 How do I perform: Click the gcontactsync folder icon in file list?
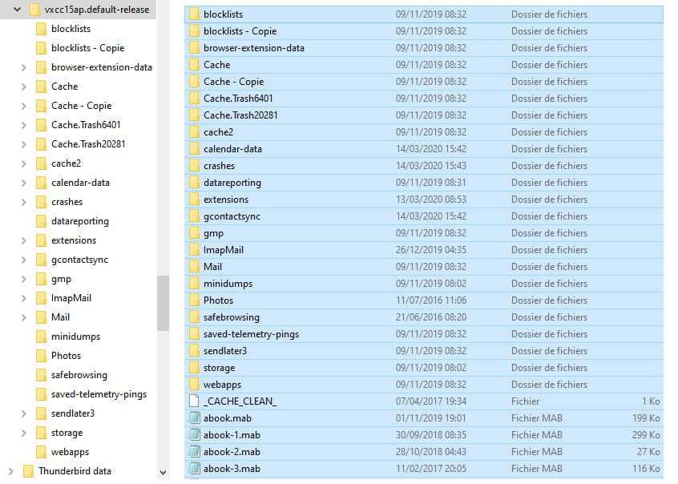pos(194,216)
